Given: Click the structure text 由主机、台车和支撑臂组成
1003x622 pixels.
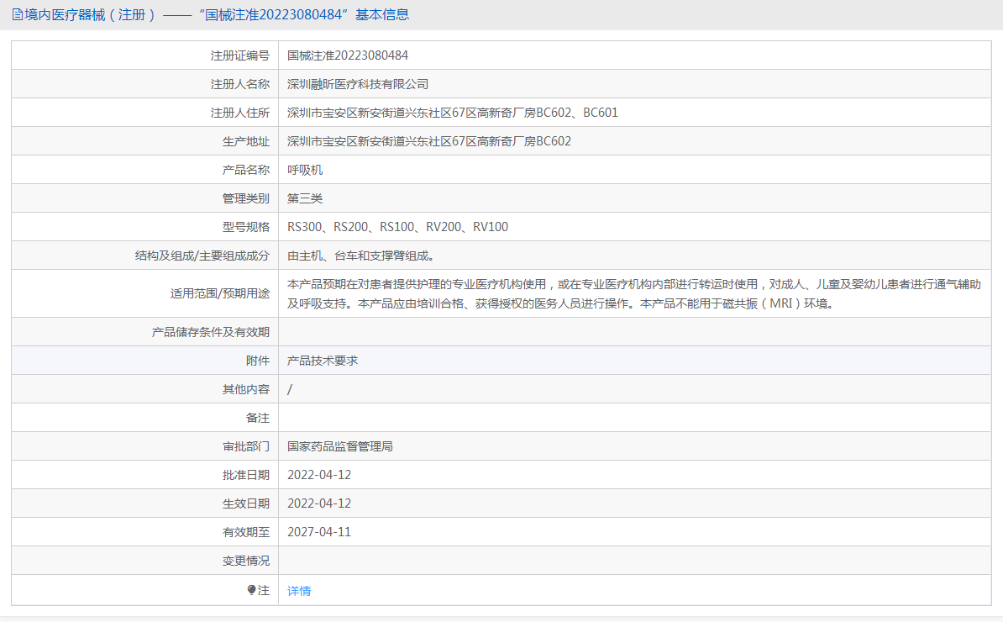Looking at the screenshot, I should [361, 256].
